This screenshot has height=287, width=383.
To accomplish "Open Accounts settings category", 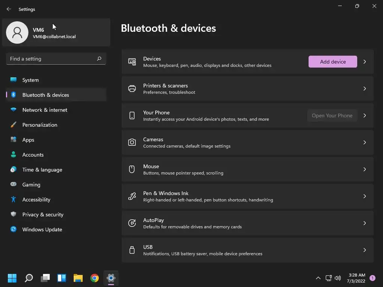I will (x=56, y=155).
